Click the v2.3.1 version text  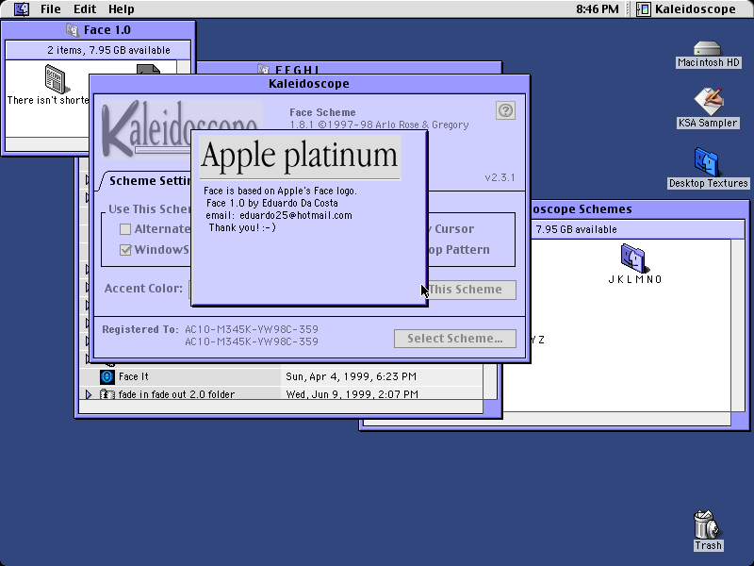coord(500,177)
